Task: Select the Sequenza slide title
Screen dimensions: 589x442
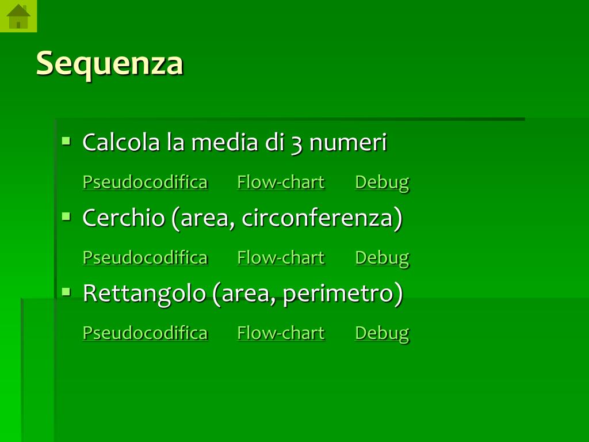Action: (109, 64)
